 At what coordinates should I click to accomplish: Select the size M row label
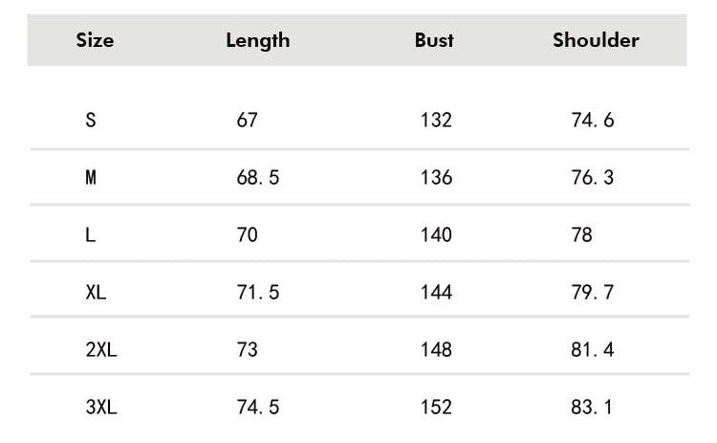[91, 178]
